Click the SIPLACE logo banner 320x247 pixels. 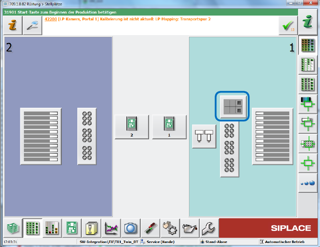[268, 228]
